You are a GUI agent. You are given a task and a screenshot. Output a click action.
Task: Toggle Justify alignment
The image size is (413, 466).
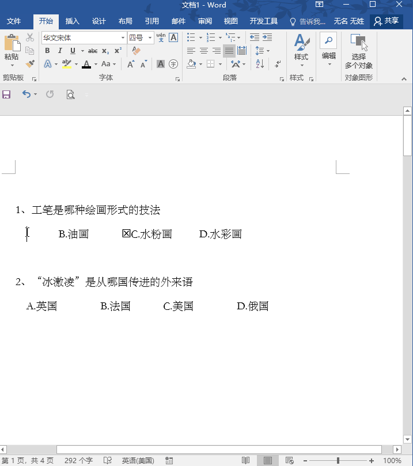229,51
